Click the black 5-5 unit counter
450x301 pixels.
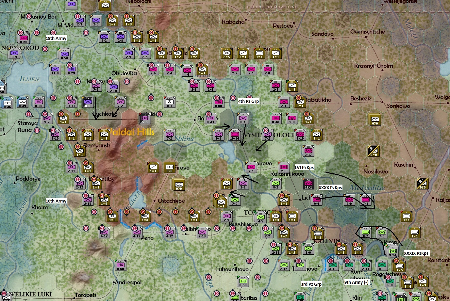145,118
